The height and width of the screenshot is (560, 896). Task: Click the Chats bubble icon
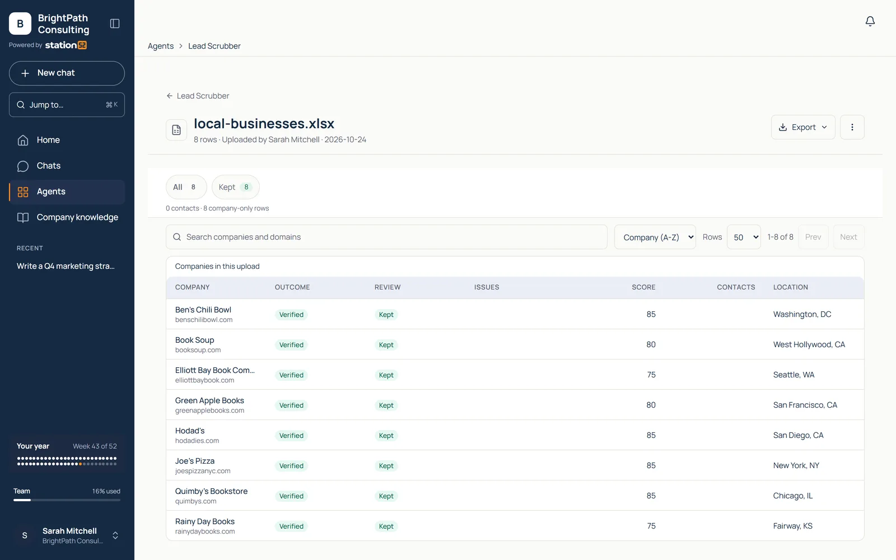pos(23,166)
